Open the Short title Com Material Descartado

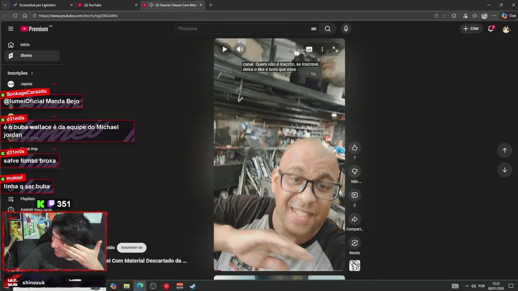146,261
